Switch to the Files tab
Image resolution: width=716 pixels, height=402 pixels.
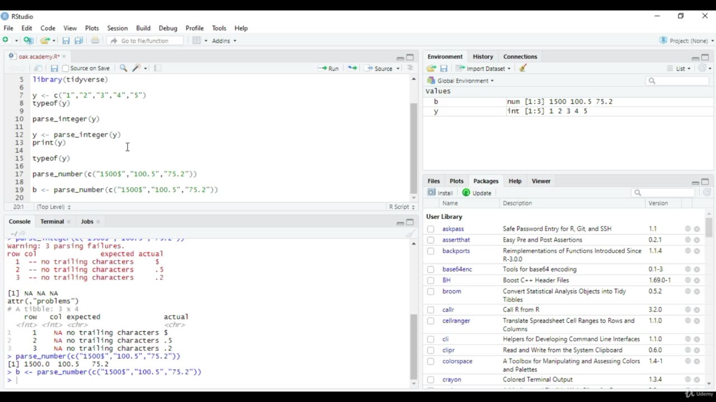click(434, 181)
